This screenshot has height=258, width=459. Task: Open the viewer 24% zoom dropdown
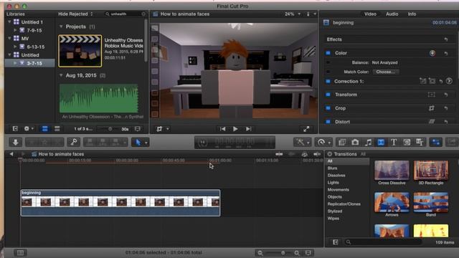292,14
